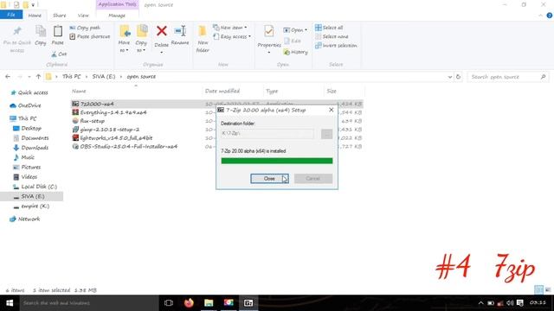
Task: Click SIVA (E:) in address breadcrumb
Action: click(x=104, y=77)
